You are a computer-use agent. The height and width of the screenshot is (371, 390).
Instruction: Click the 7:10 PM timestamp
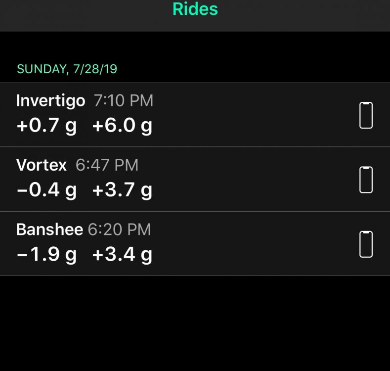(124, 101)
